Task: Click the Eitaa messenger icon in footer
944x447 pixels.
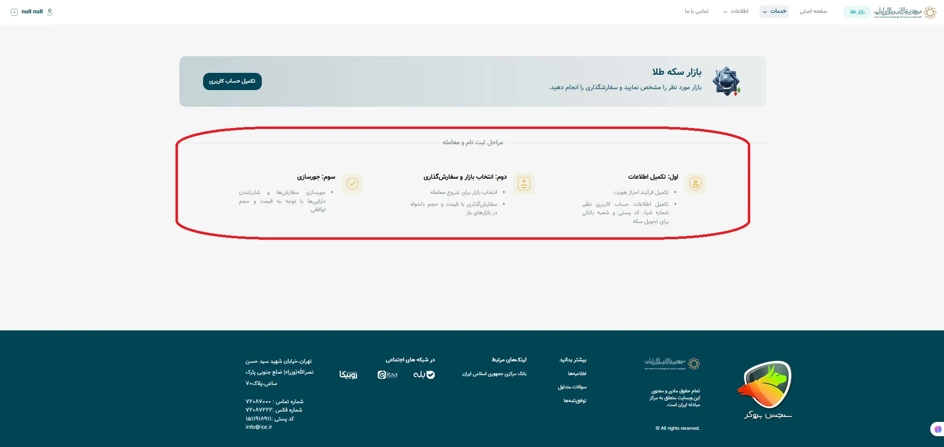Action: [387, 375]
